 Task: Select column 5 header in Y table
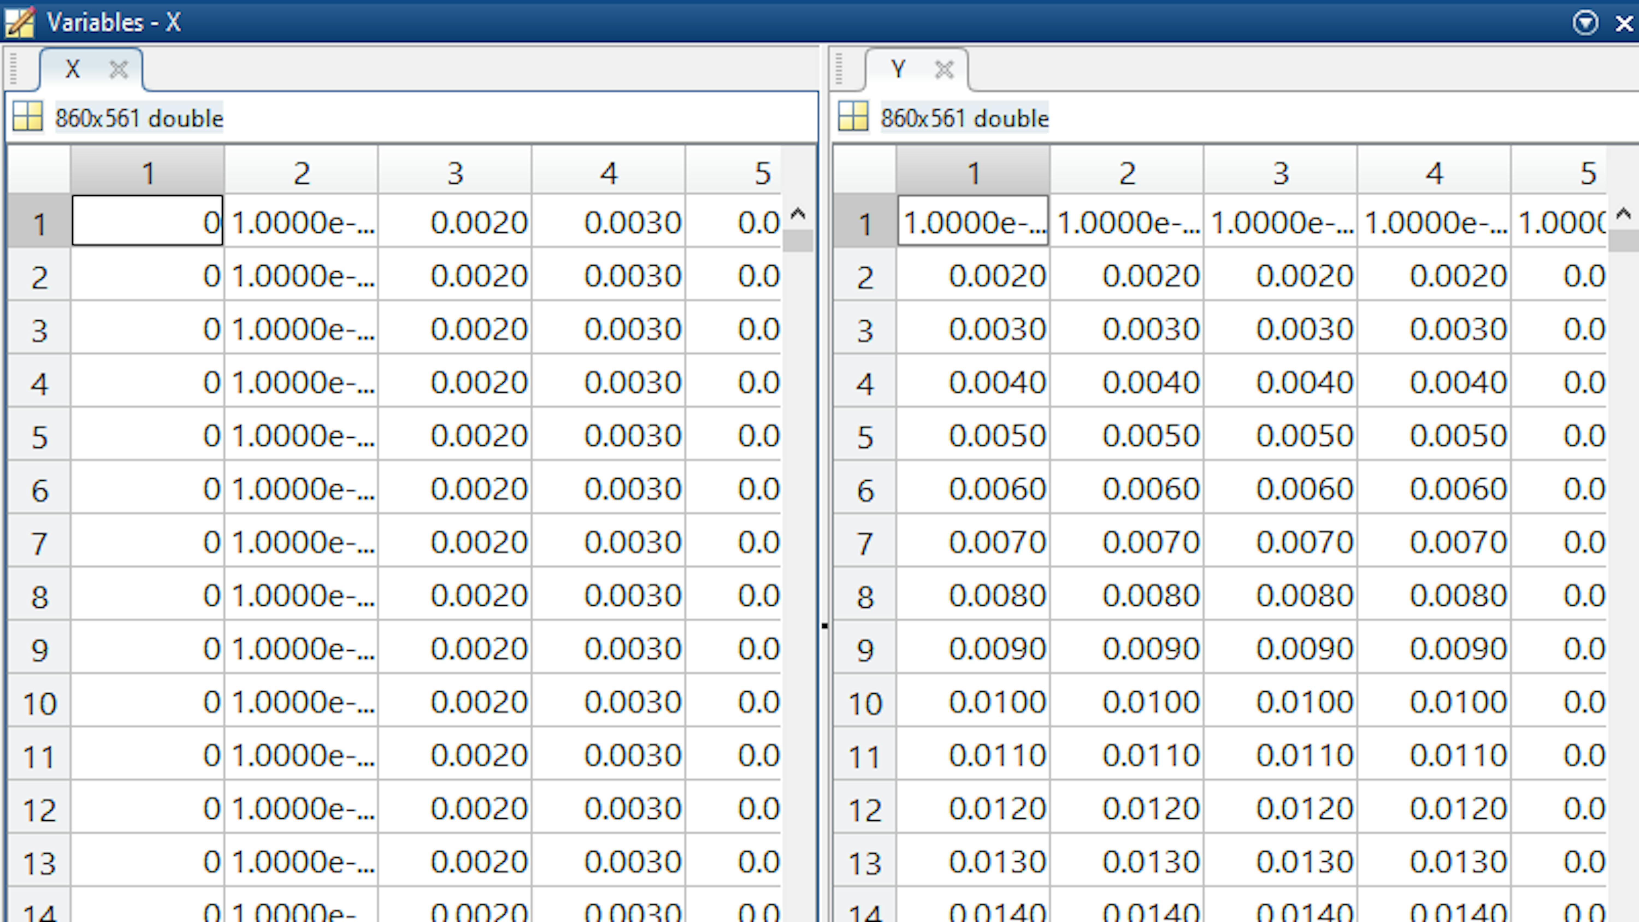coord(1560,170)
